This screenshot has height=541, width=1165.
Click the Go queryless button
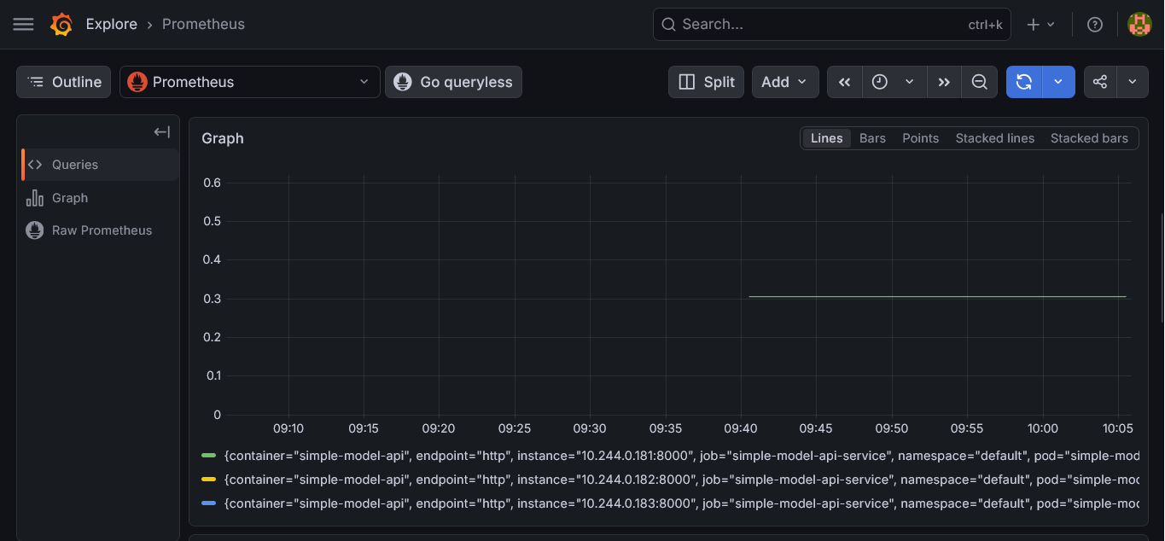pyautogui.click(x=453, y=82)
